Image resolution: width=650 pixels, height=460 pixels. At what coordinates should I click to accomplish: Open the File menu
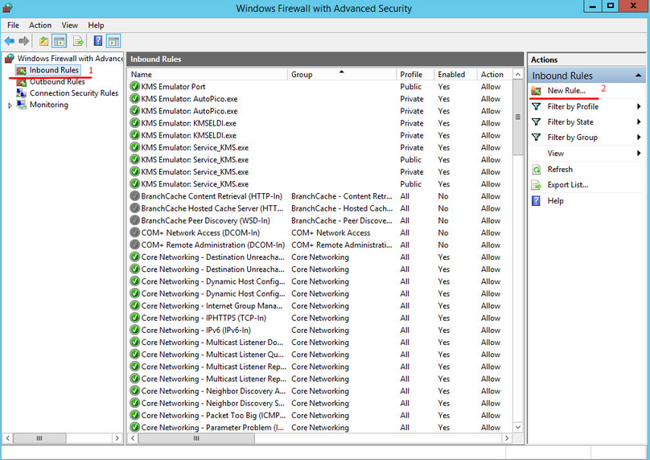13,25
